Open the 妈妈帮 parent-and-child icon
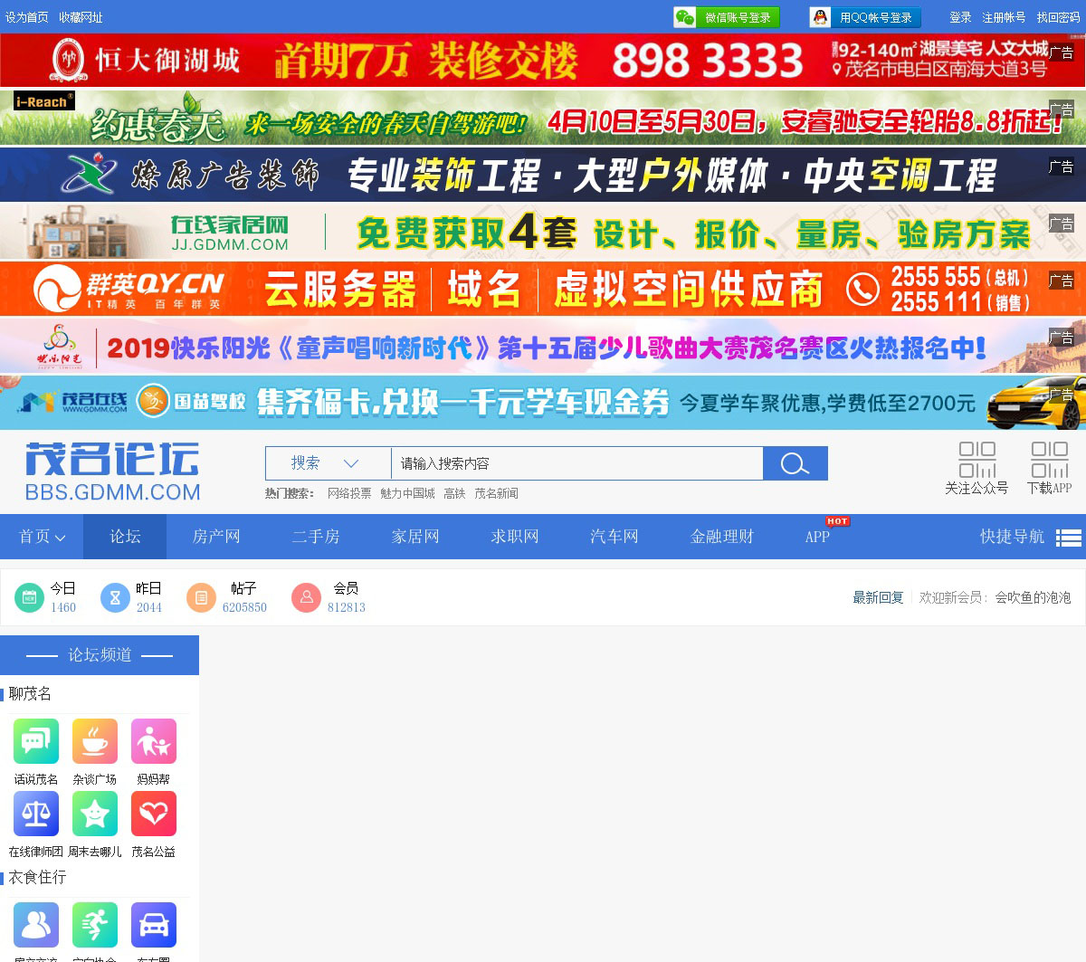 (154, 741)
